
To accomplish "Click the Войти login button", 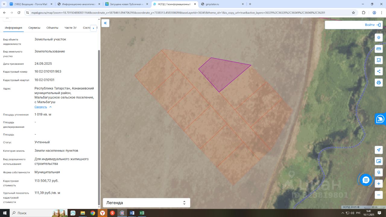I will 373,25.
